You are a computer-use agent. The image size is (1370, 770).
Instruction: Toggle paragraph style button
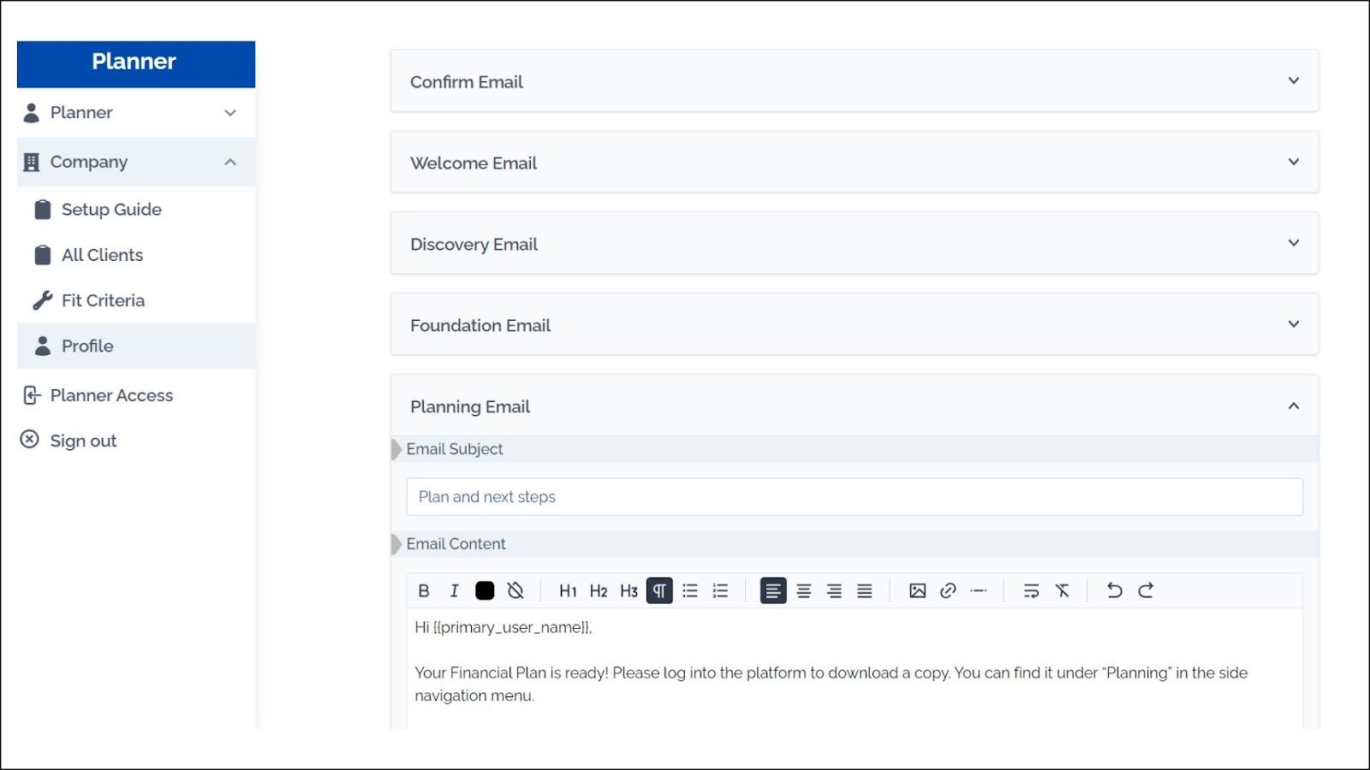(x=659, y=590)
